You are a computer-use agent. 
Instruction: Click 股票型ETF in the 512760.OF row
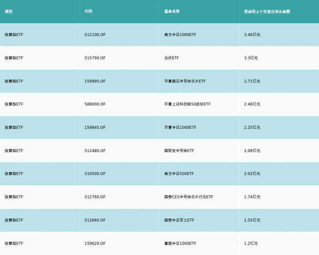click(14, 197)
